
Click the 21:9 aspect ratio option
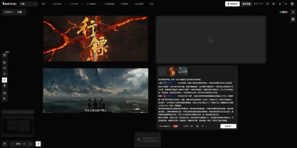186,126
